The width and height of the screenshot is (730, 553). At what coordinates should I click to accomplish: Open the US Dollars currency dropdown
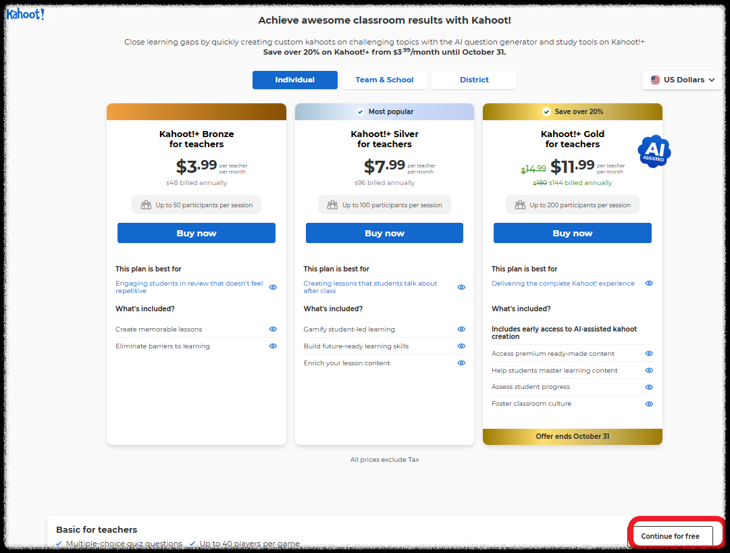click(682, 80)
